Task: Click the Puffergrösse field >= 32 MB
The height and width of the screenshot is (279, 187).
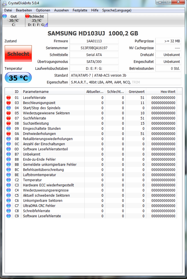Action: click(168, 41)
